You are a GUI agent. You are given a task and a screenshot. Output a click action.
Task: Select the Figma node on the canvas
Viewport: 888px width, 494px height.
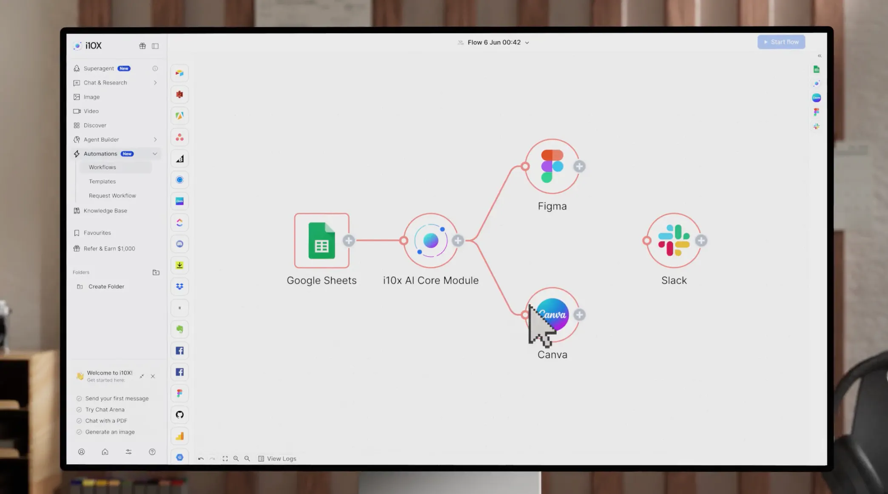[552, 166]
